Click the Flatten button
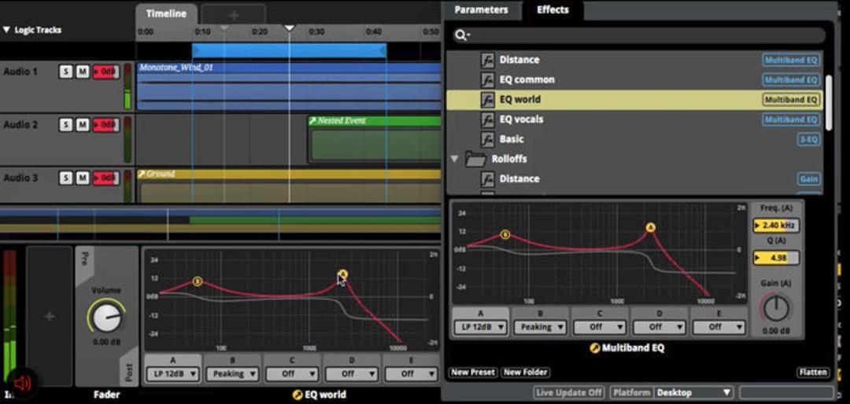This screenshot has width=850, height=404. [812, 373]
